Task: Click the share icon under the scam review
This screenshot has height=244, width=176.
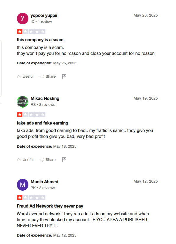Action: coord(41,76)
